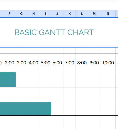Select column M header
This screenshot has height=129, width=118.
(94, 14)
